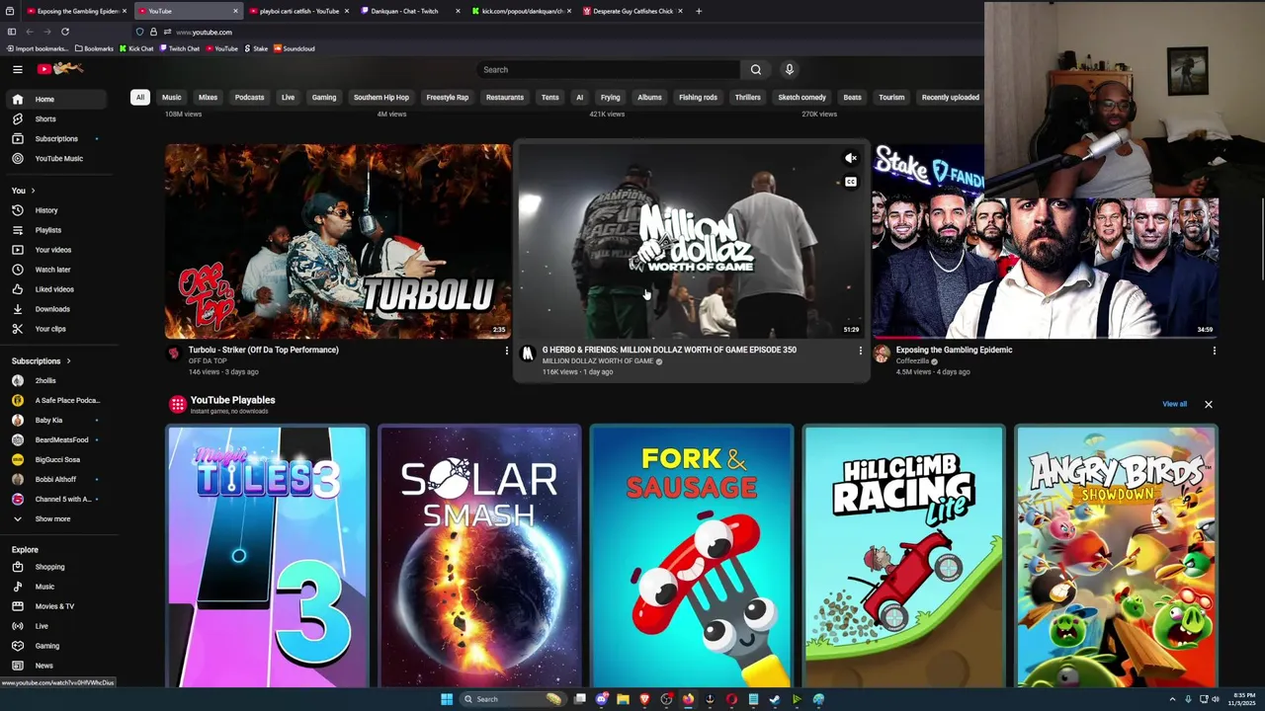
Task: Select the All filter chip
Action: point(140,97)
